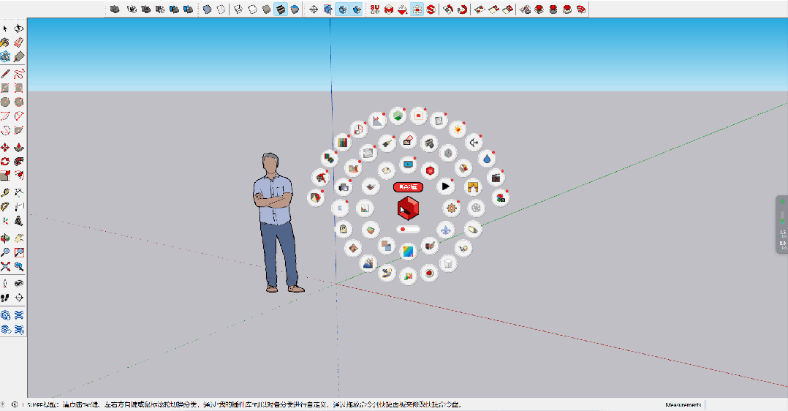Open the orange gear icon in radial menu
This screenshot has width=788, height=411.
click(x=451, y=208)
